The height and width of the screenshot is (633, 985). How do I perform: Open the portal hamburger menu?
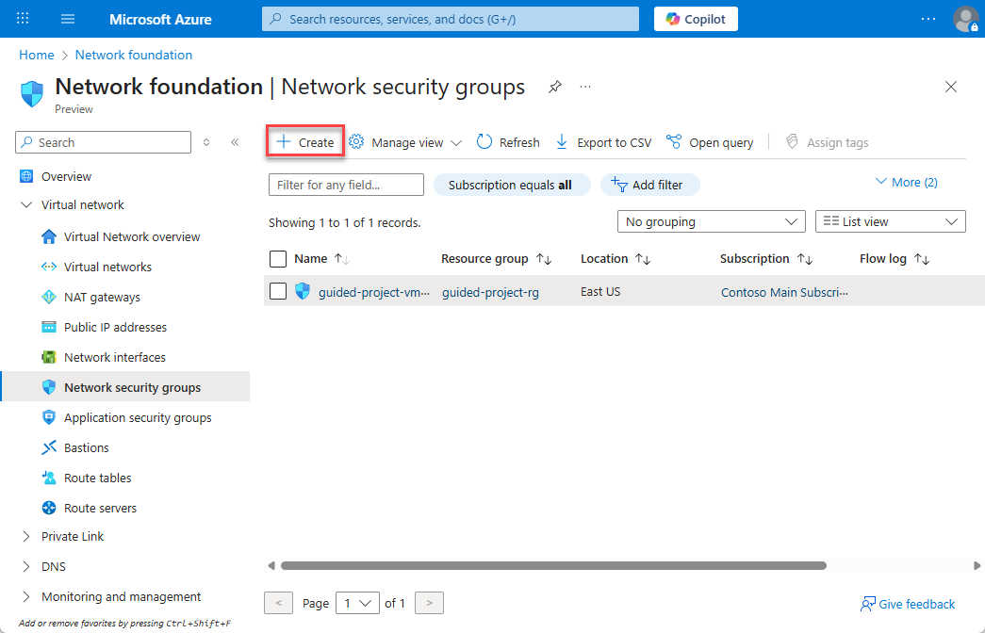tap(68, 19)
